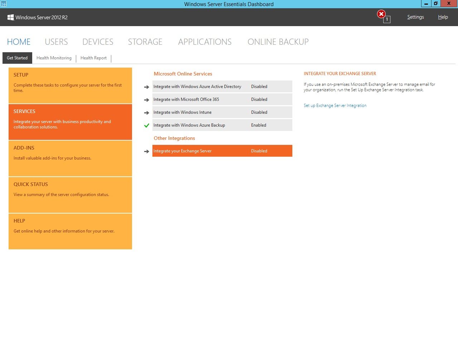
Task: Select Integrate with Windows Azure Active Directory
Action: [222, 87]
